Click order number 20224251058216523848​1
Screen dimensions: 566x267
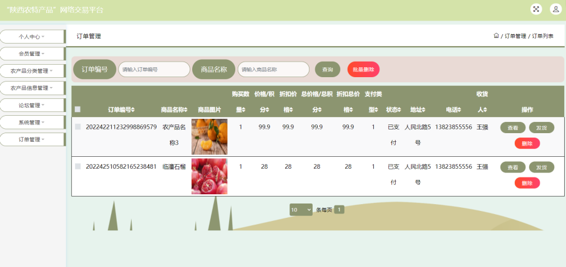(x=121, y=167)
